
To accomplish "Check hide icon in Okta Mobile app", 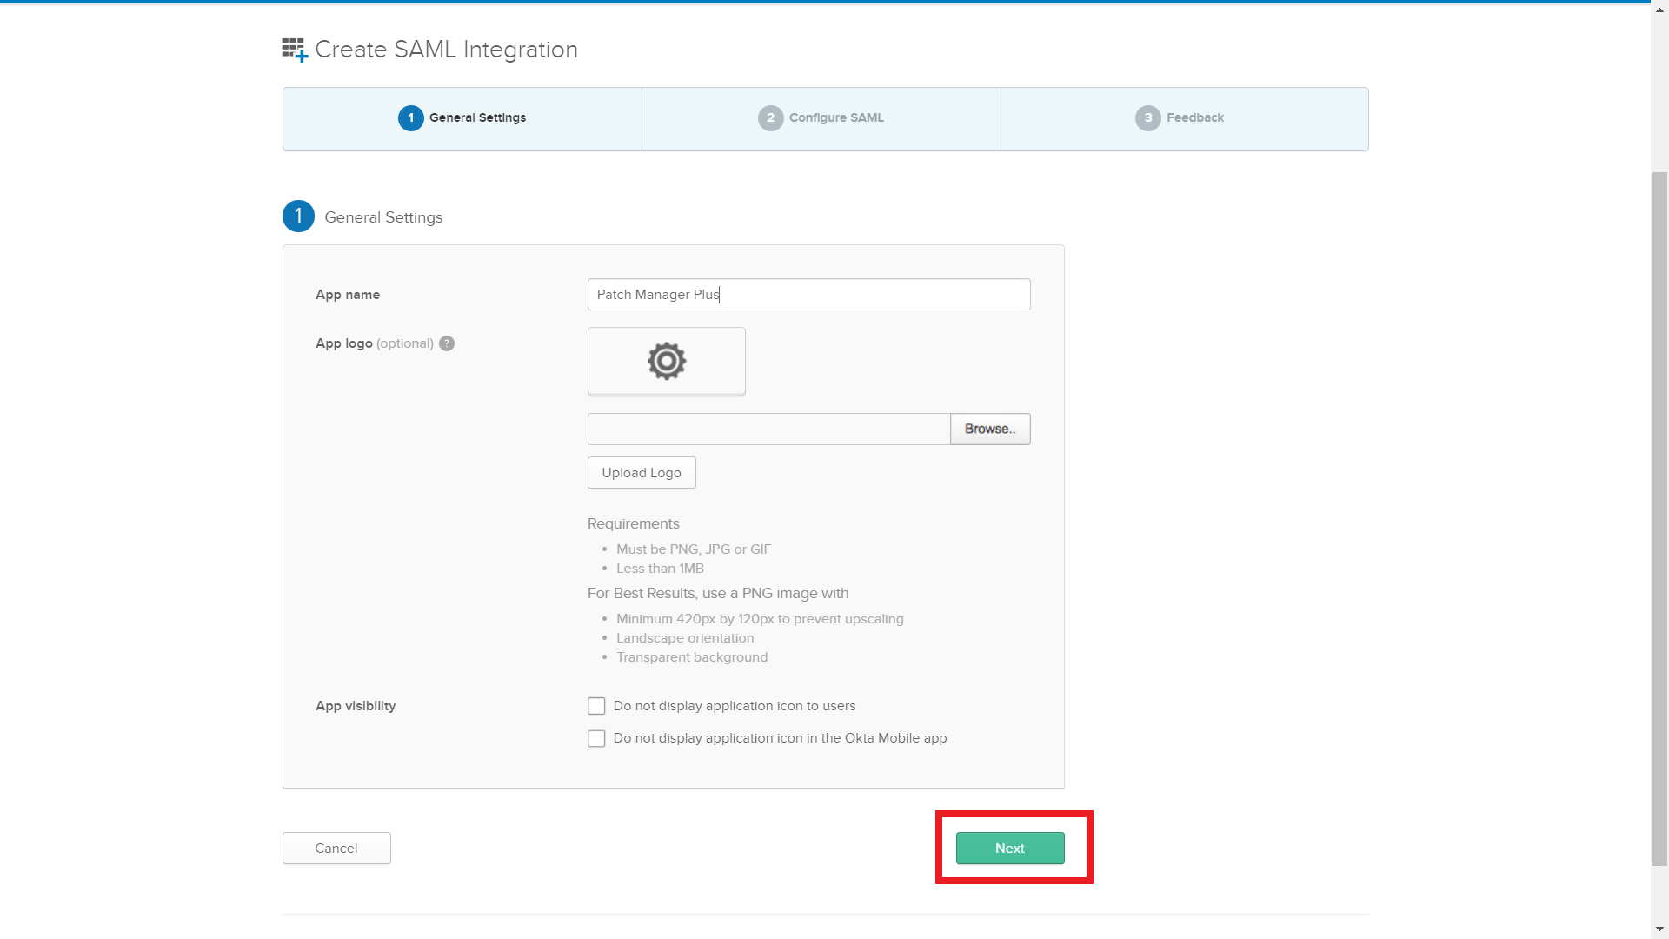I will click(596, 738).
